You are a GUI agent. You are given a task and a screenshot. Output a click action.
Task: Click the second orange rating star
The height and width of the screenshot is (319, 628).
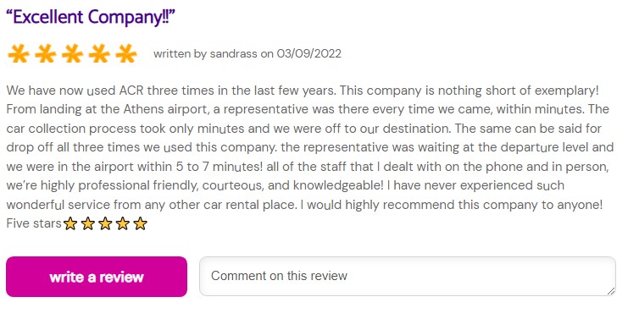pos(45,53)
